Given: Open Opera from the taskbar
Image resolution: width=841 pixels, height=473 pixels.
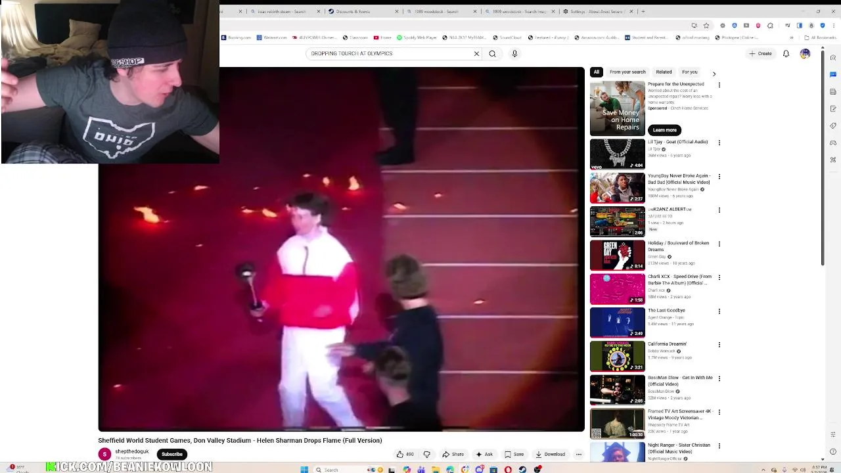Looking at the screenshot, I should point(508,469).
